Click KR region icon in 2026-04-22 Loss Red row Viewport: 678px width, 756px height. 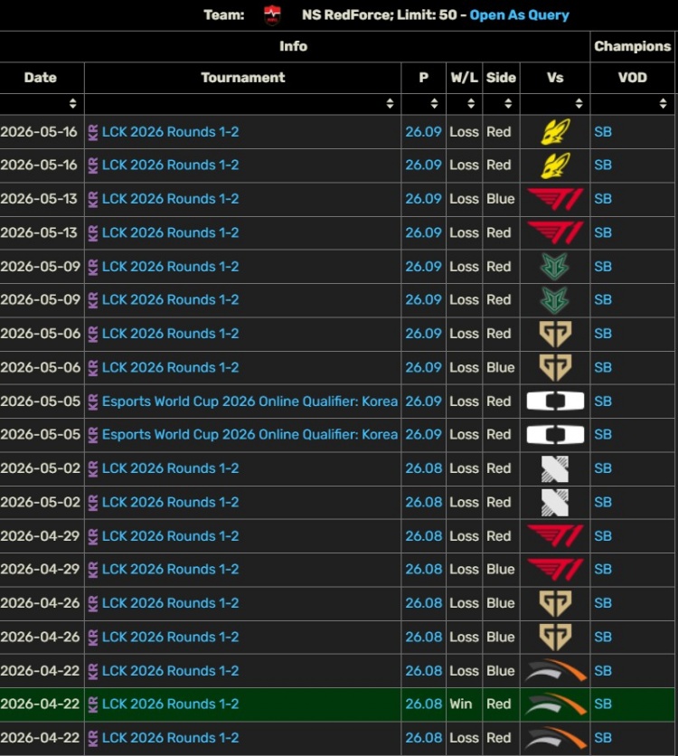[93, 738]
